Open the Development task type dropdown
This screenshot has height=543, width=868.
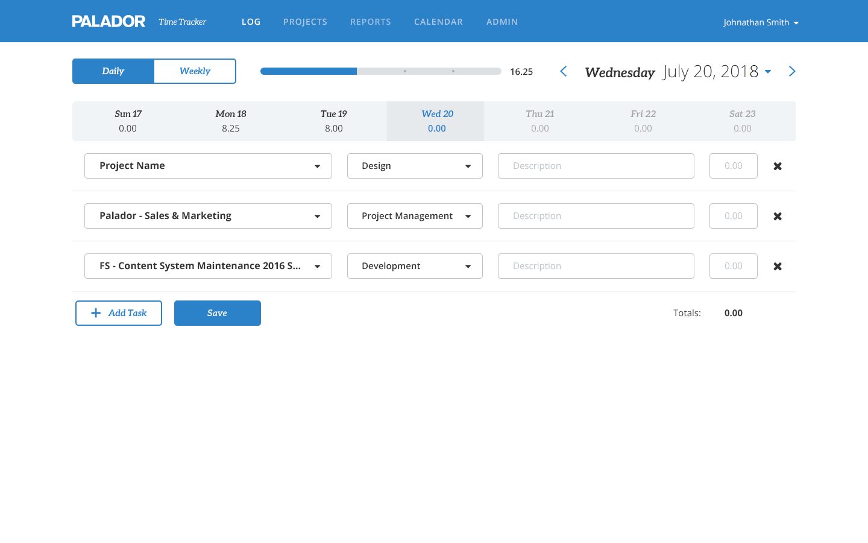(415, 266)
